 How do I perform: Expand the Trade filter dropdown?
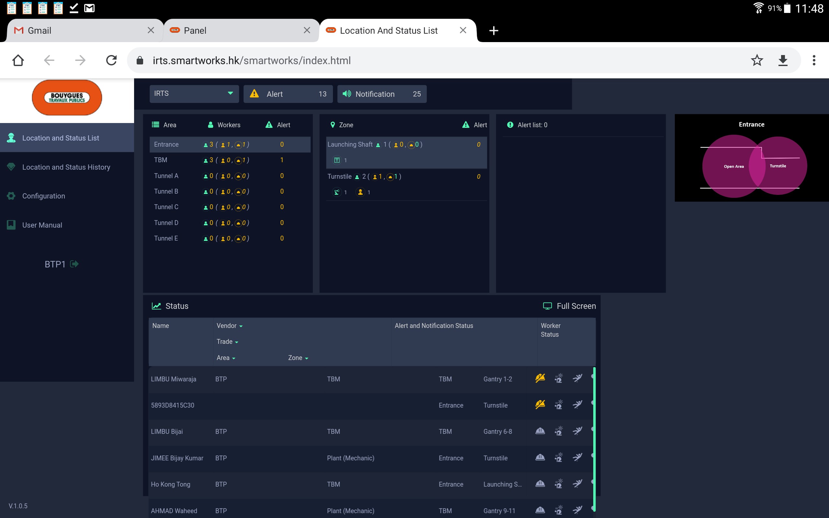[227, 342]
